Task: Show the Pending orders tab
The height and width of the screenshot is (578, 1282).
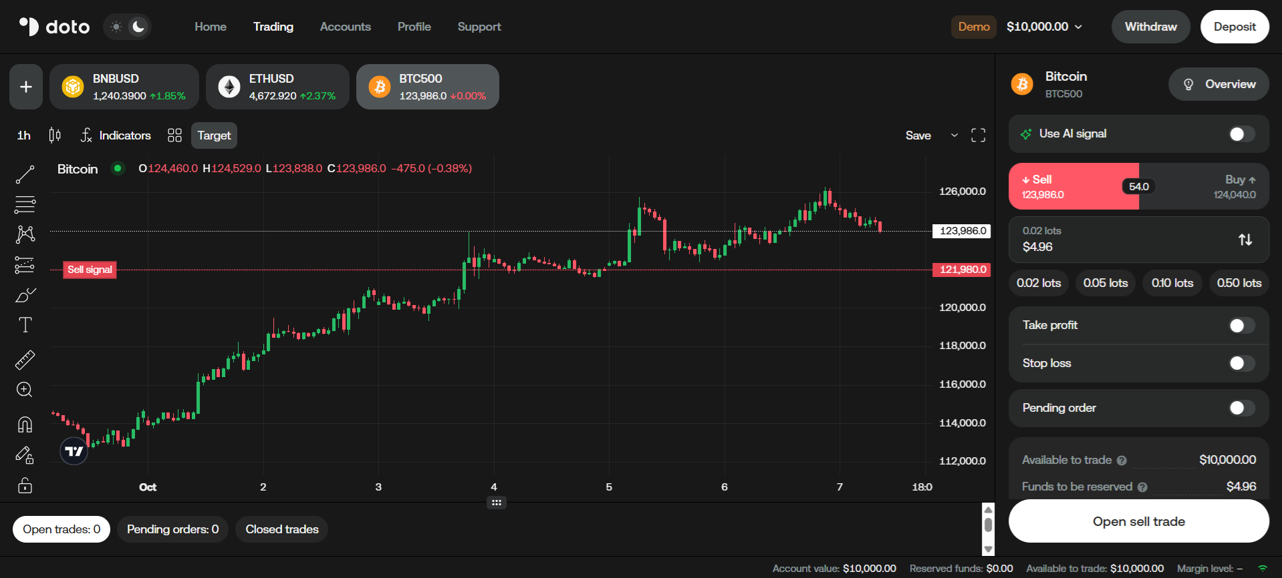Action: coord(172,529)
